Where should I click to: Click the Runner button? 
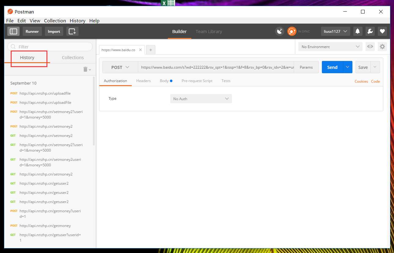click(32, 31)
